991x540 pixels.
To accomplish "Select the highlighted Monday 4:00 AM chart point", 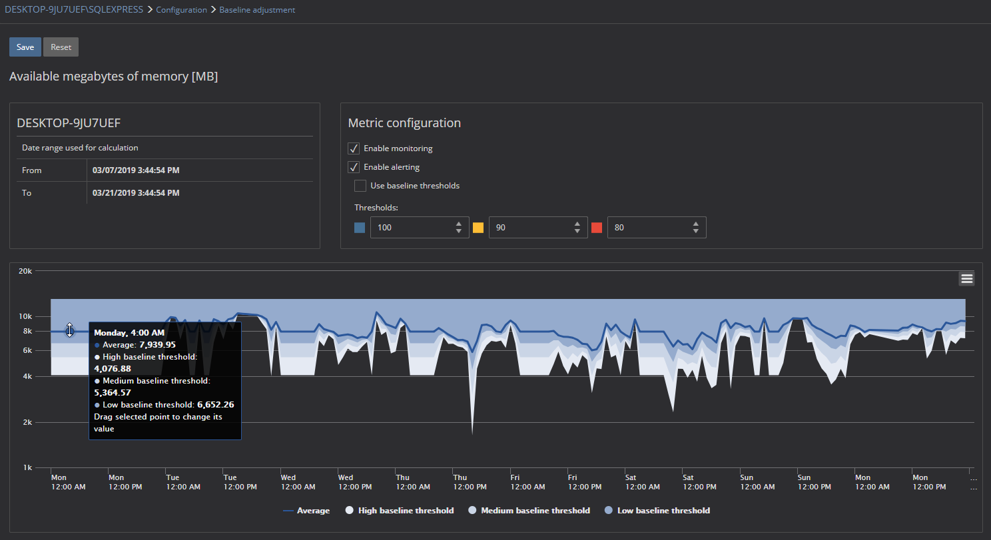I will coord(70,330).
